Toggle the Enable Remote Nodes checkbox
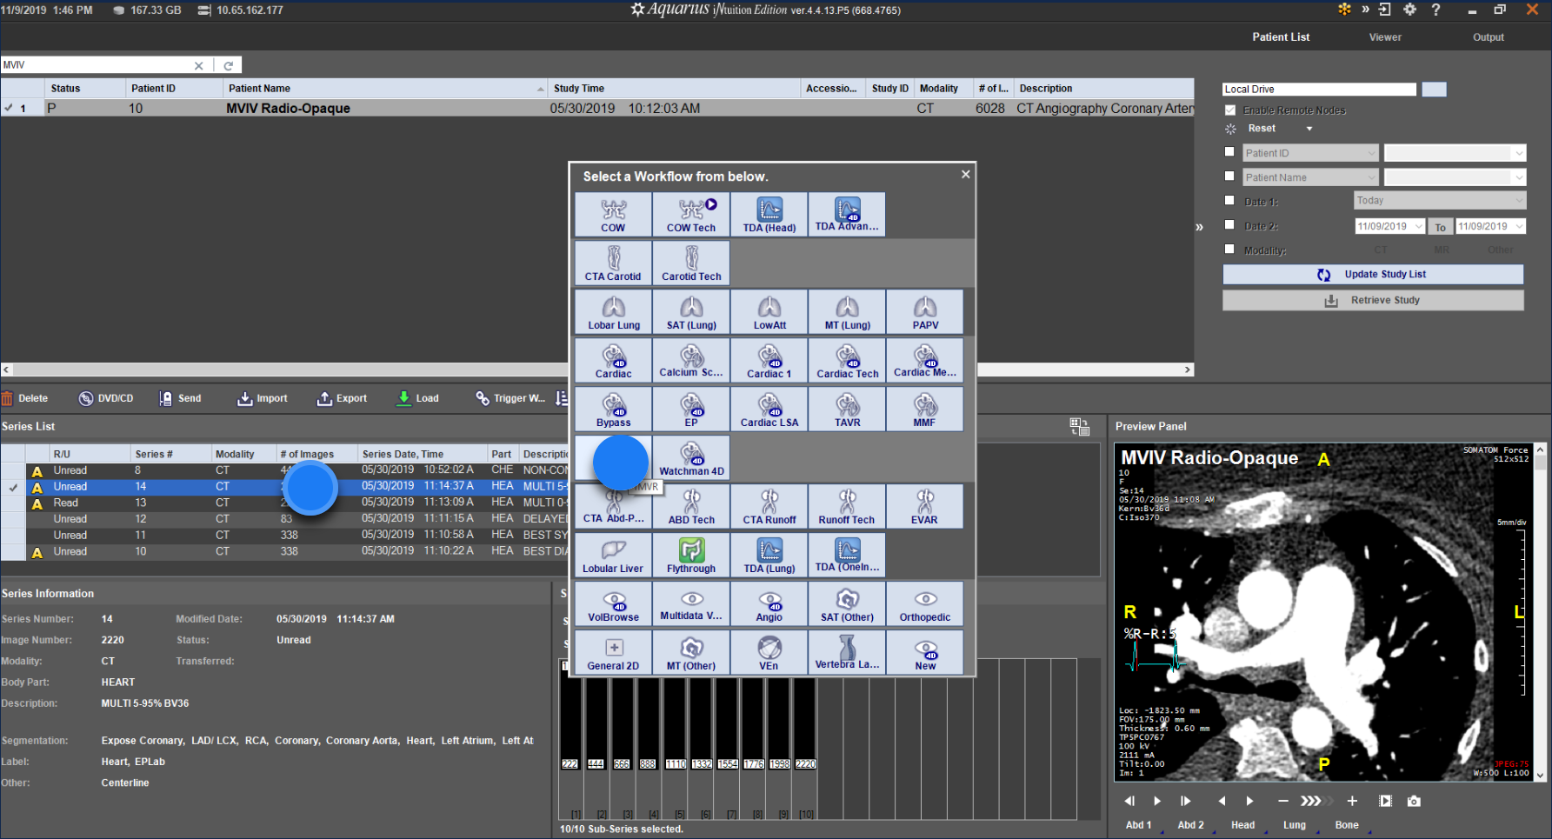The width and height of the screenshot is (1552, 839). coord(1230,110)
